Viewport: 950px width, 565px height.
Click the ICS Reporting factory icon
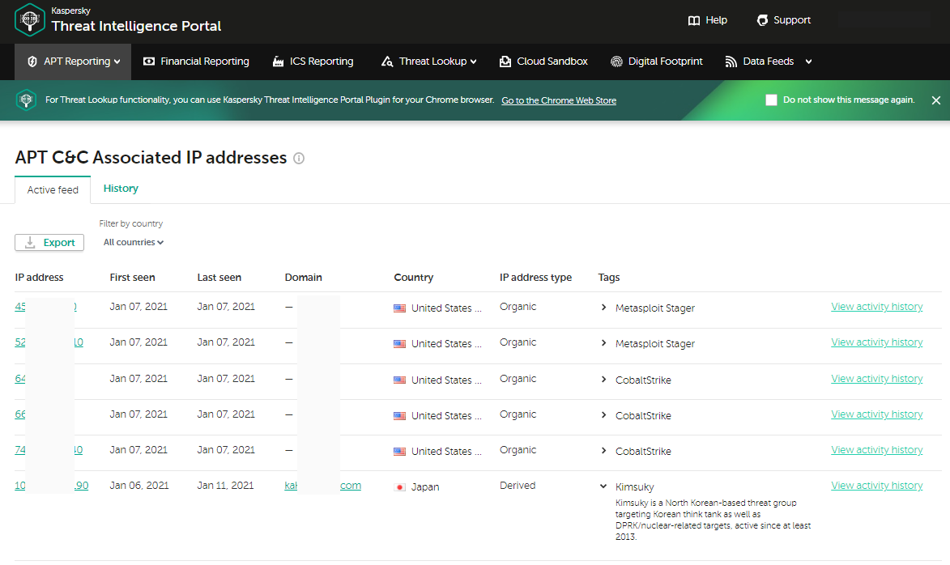point(278,62)
